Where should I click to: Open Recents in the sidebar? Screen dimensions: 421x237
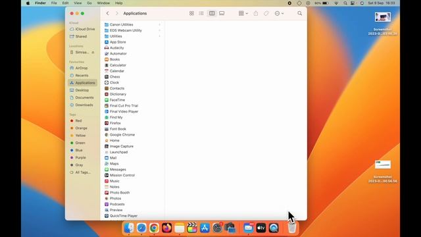click(x=82, y=76)
